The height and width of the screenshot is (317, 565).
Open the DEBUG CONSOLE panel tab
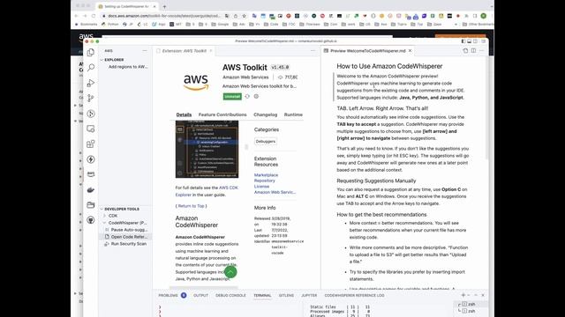[x=230, y=295]
